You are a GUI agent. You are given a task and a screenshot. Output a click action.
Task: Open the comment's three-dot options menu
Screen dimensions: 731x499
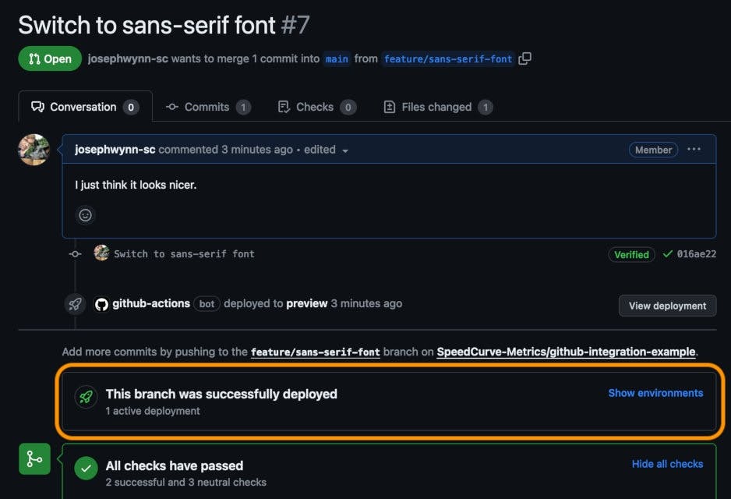694,150
